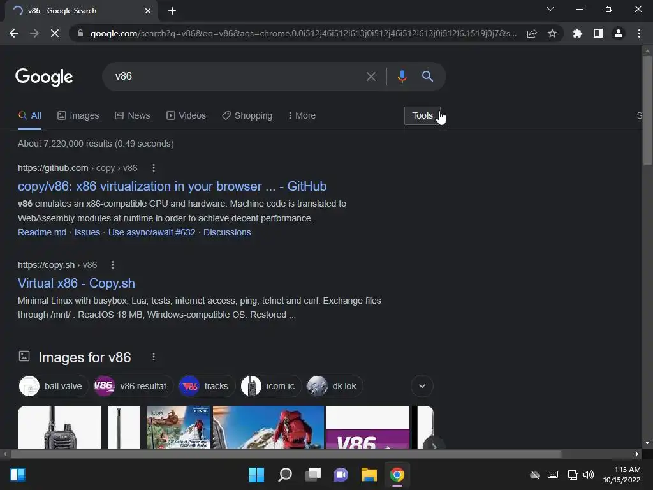
Task: Filter images by icom ic chip
Action: [x=270, y=386]
